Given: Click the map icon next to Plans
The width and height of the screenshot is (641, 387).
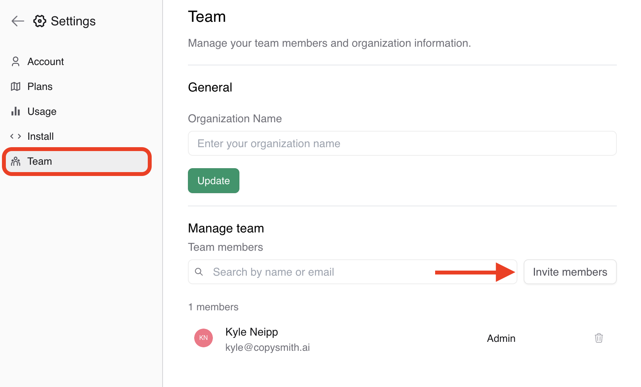Looking at the screenshot, I should [x=16, y=86].
